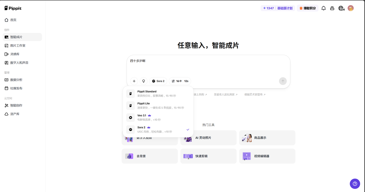Open 数据分析 in sidebar
Screen dimensions: 365x192
[16, 80]
